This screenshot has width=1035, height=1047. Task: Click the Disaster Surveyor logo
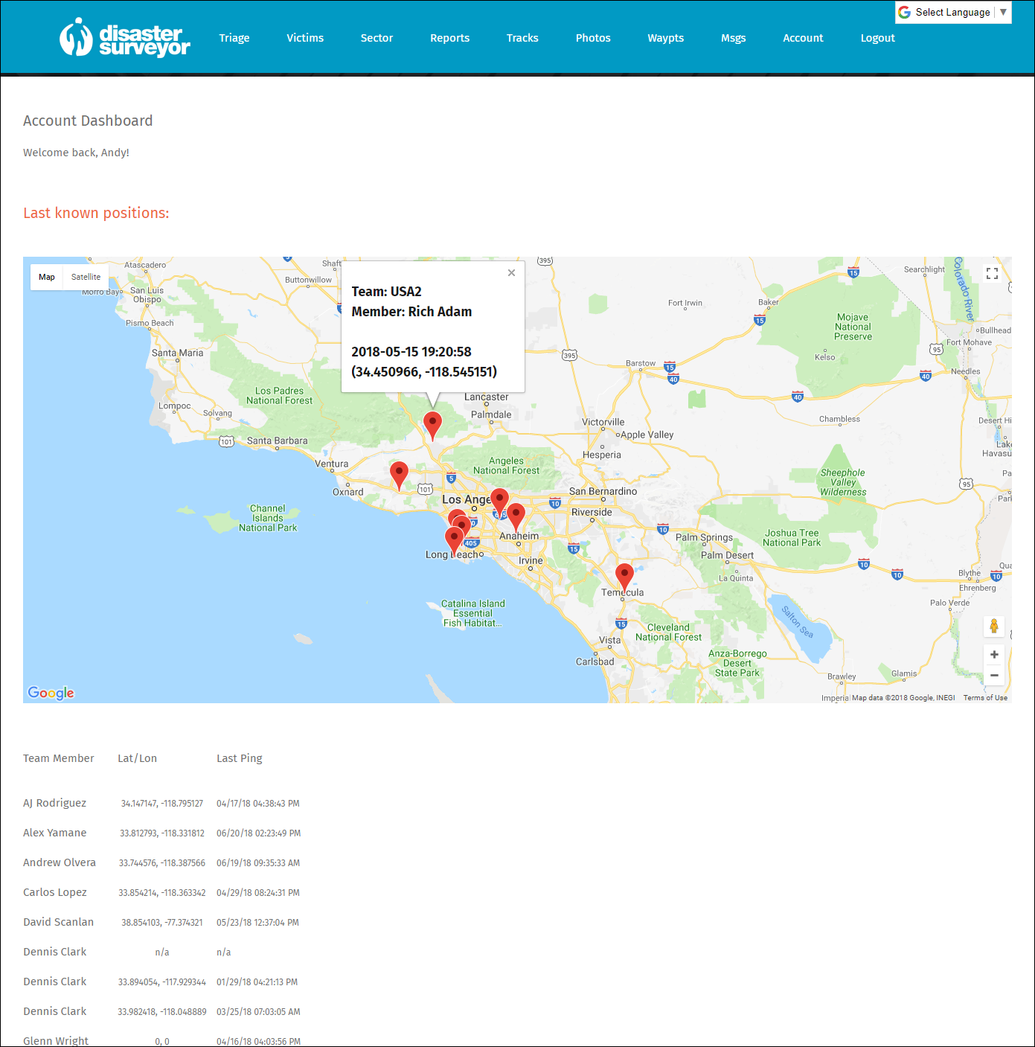[x=124, y=38]
